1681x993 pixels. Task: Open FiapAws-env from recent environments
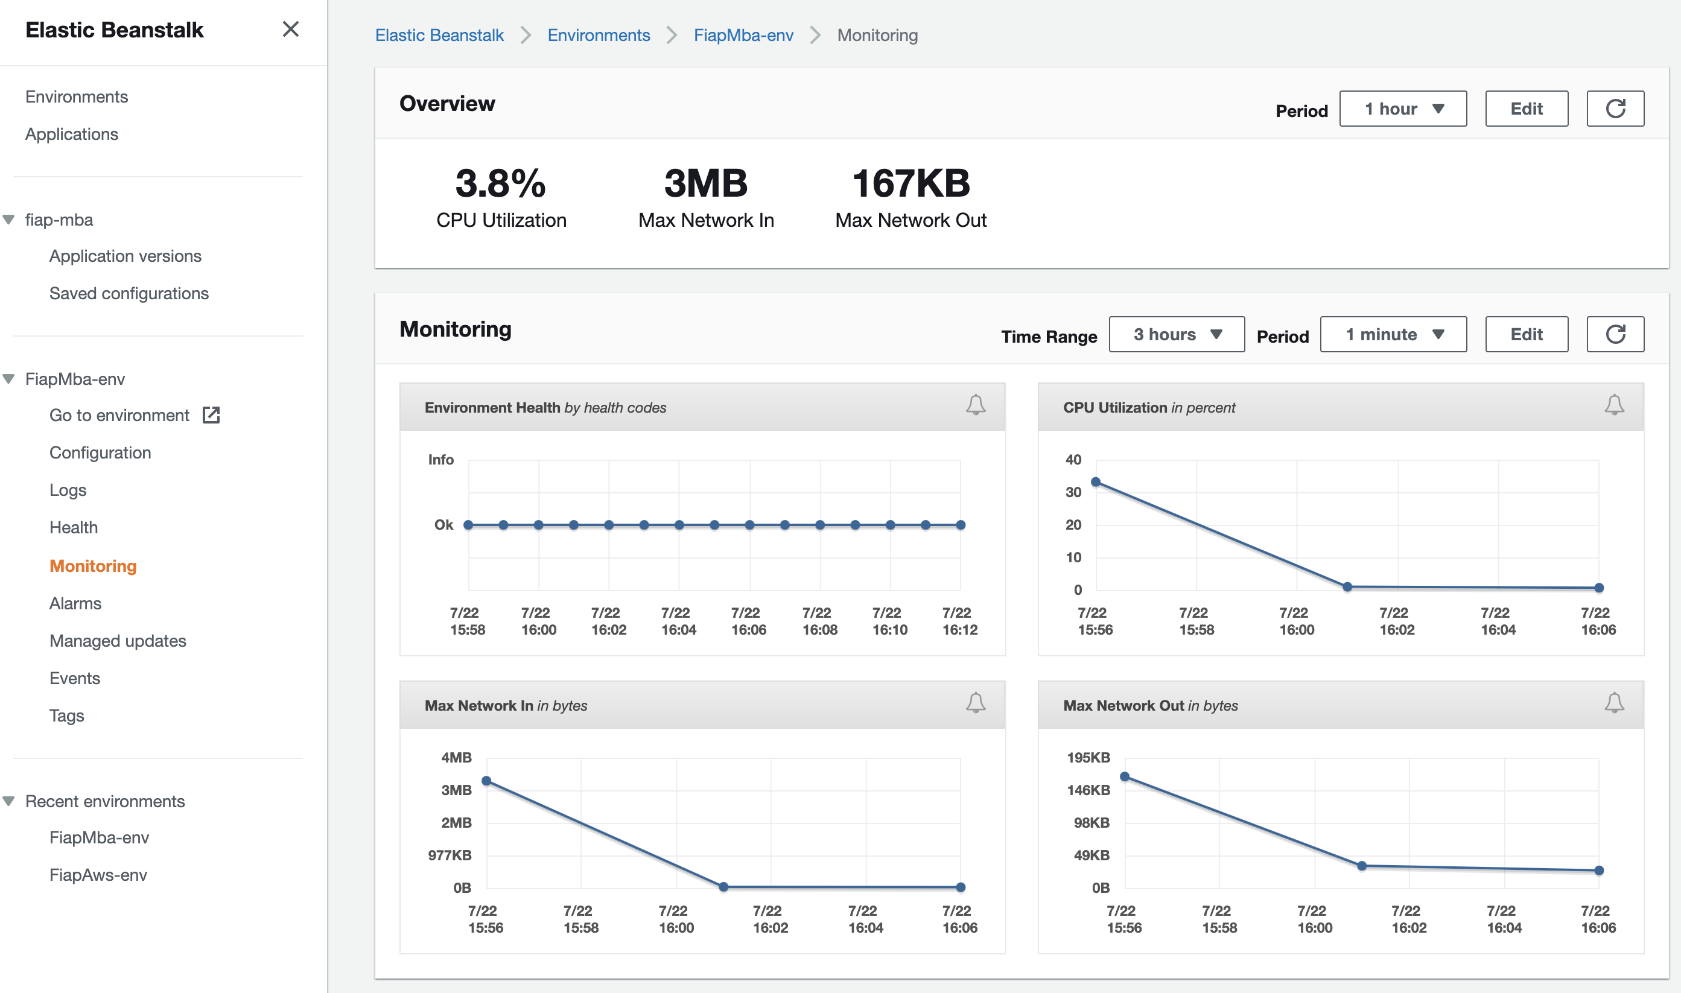(98, 875)
